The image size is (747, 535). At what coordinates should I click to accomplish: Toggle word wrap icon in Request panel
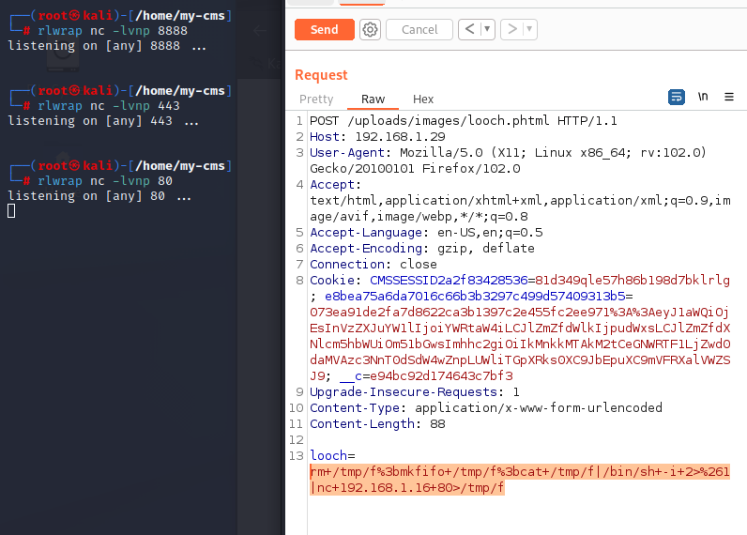tap(677, 97)
